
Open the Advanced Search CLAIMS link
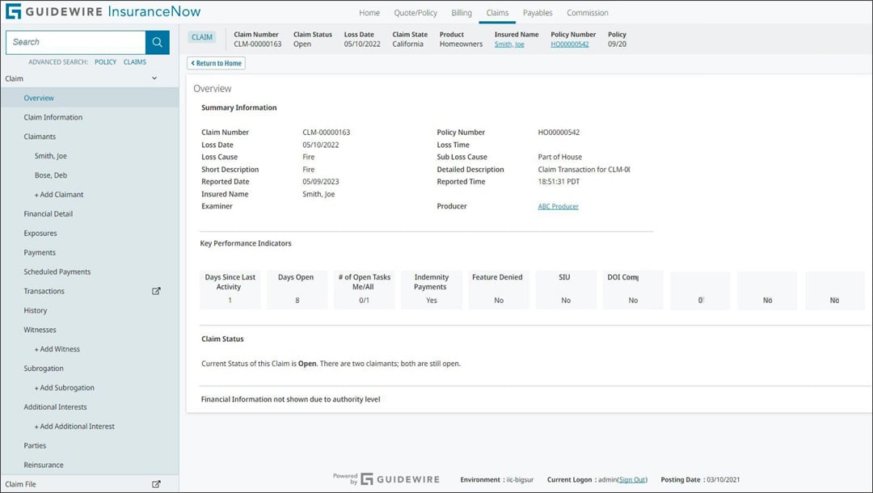tap(134, 61)
